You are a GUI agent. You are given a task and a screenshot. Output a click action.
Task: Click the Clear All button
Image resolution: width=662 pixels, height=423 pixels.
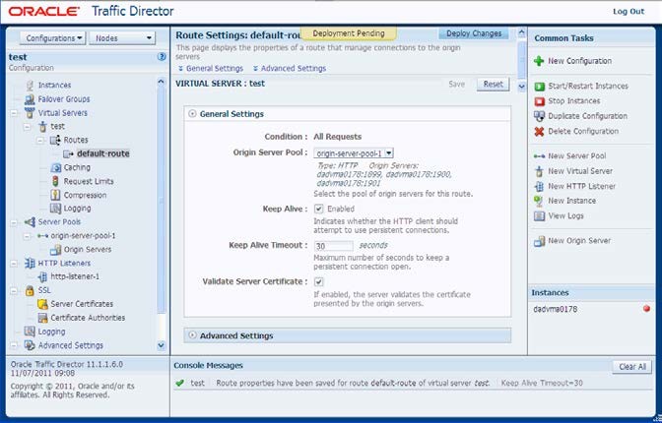632,367
